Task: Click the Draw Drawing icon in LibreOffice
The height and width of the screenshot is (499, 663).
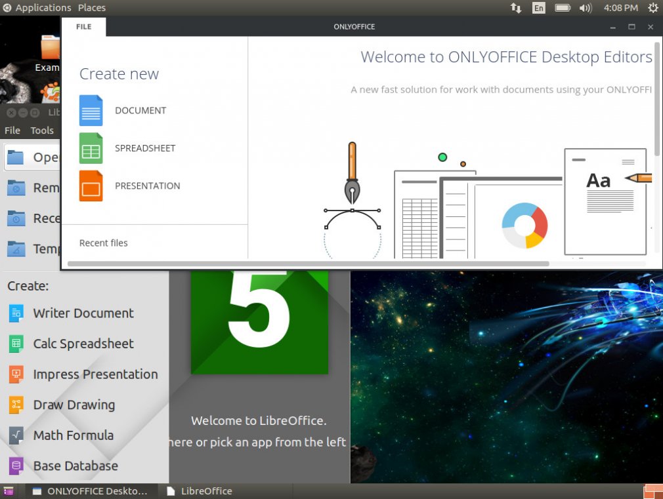Action: [16, 405]
